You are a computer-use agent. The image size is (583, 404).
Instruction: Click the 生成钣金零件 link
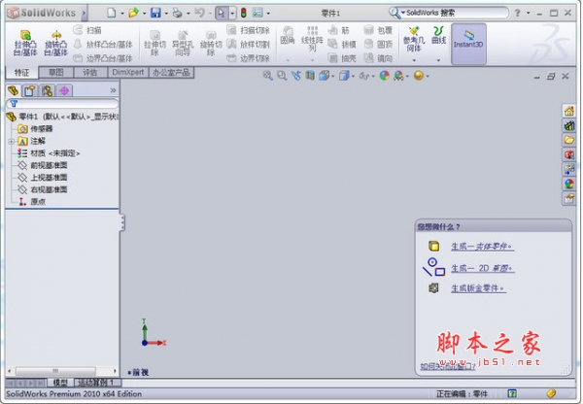point(478,288)
